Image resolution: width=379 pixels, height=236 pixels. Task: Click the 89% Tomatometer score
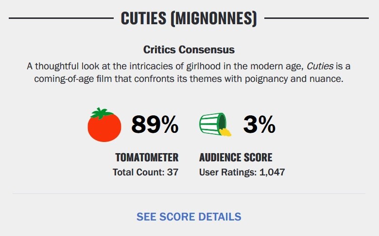click(155, 125)
